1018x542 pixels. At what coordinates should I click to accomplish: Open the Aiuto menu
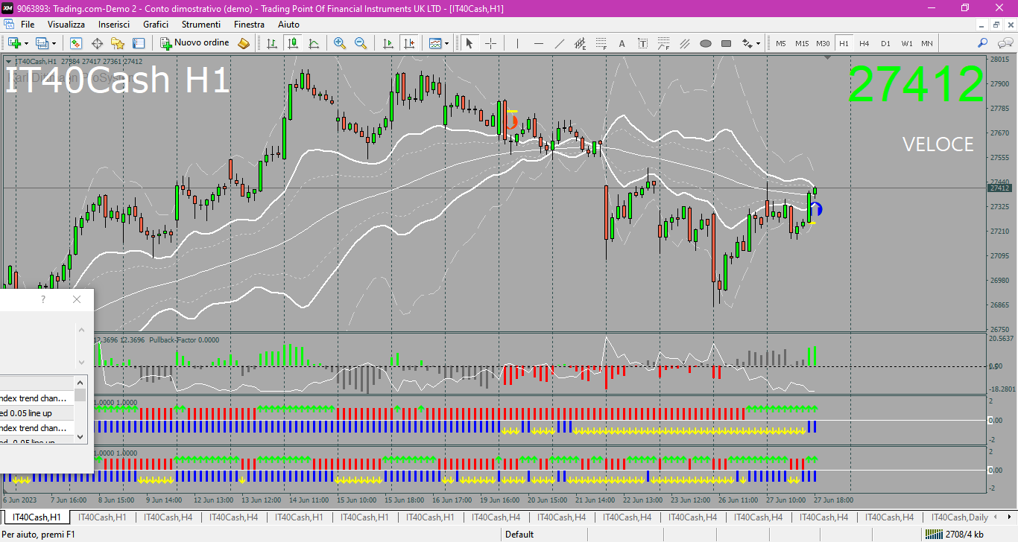288,25
